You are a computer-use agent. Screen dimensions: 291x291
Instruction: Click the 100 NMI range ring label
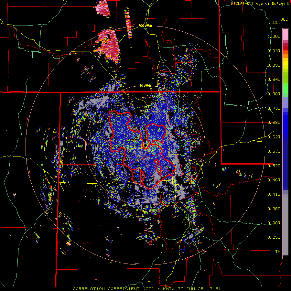[145, 26]
